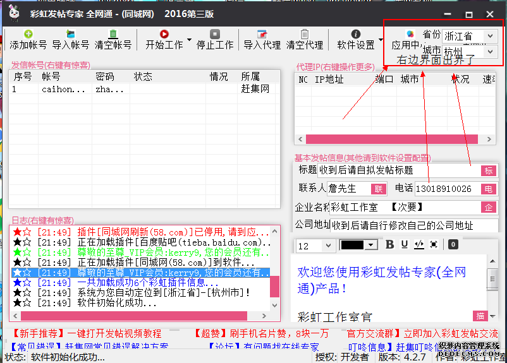Click the fullscreen expand icon in editor toolbar

click(x=434, y=244)
